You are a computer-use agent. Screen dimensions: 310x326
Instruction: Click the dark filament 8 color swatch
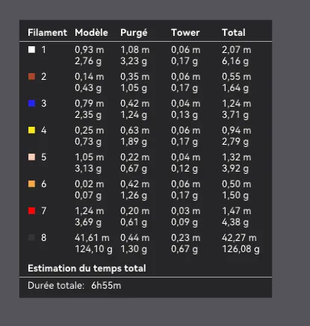coord(31,238)
